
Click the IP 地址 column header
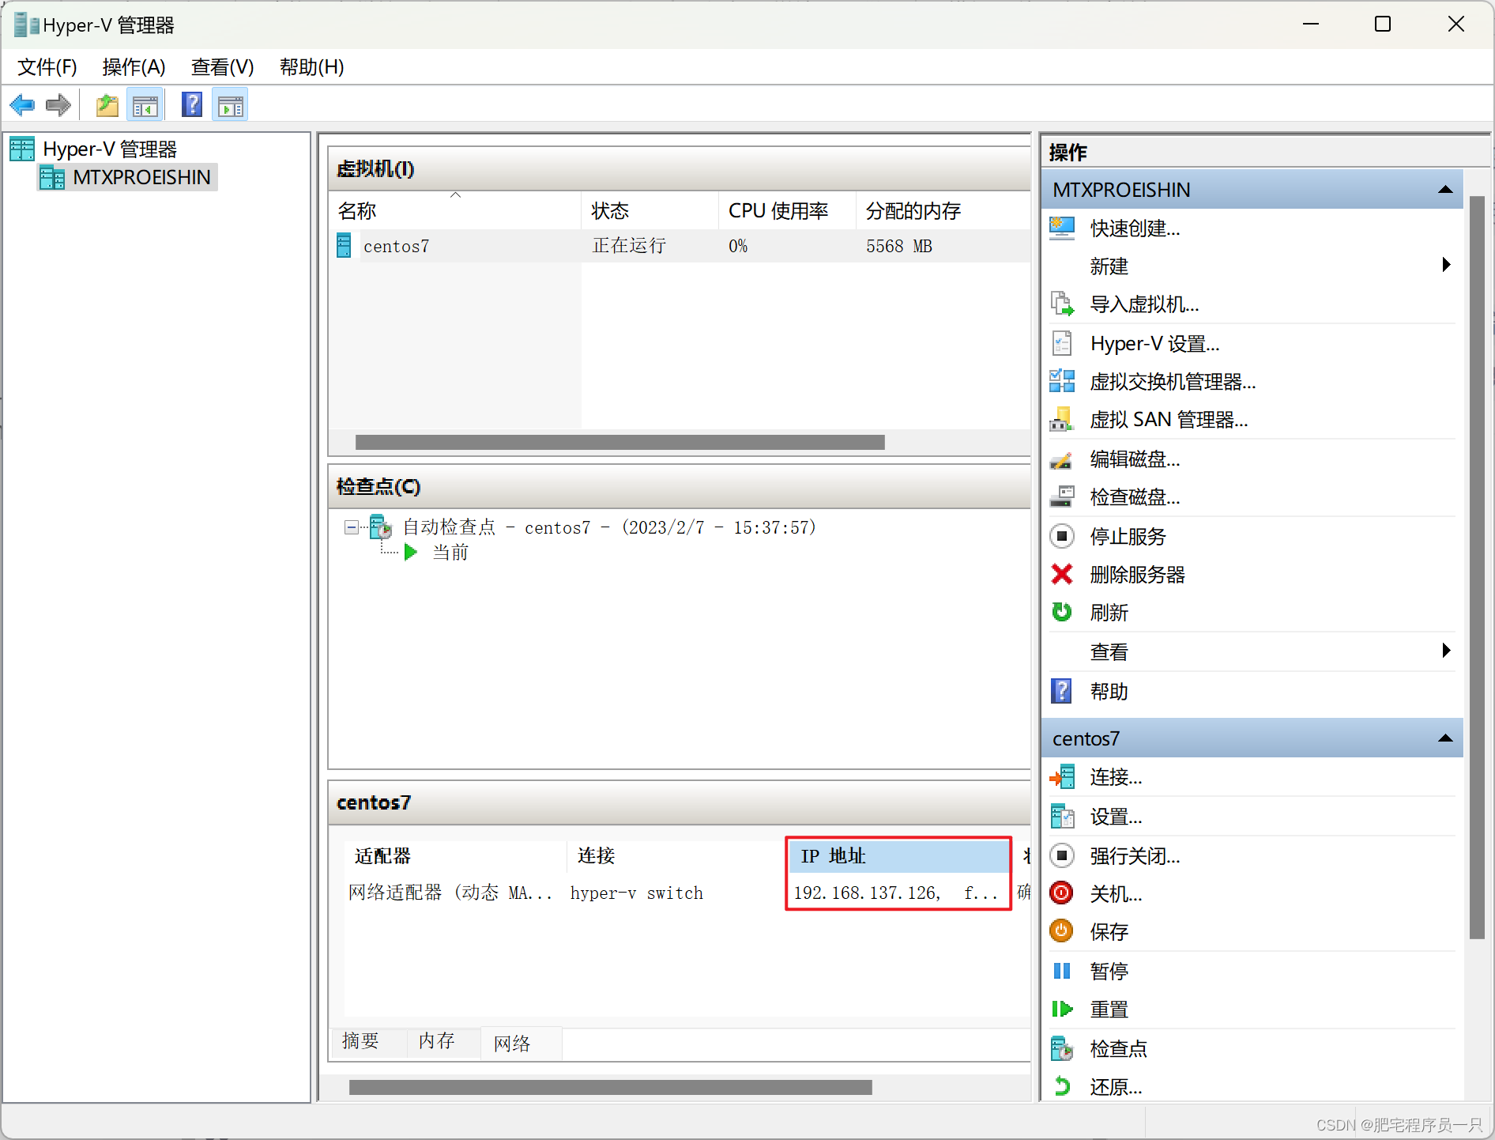tap(898, 856)
